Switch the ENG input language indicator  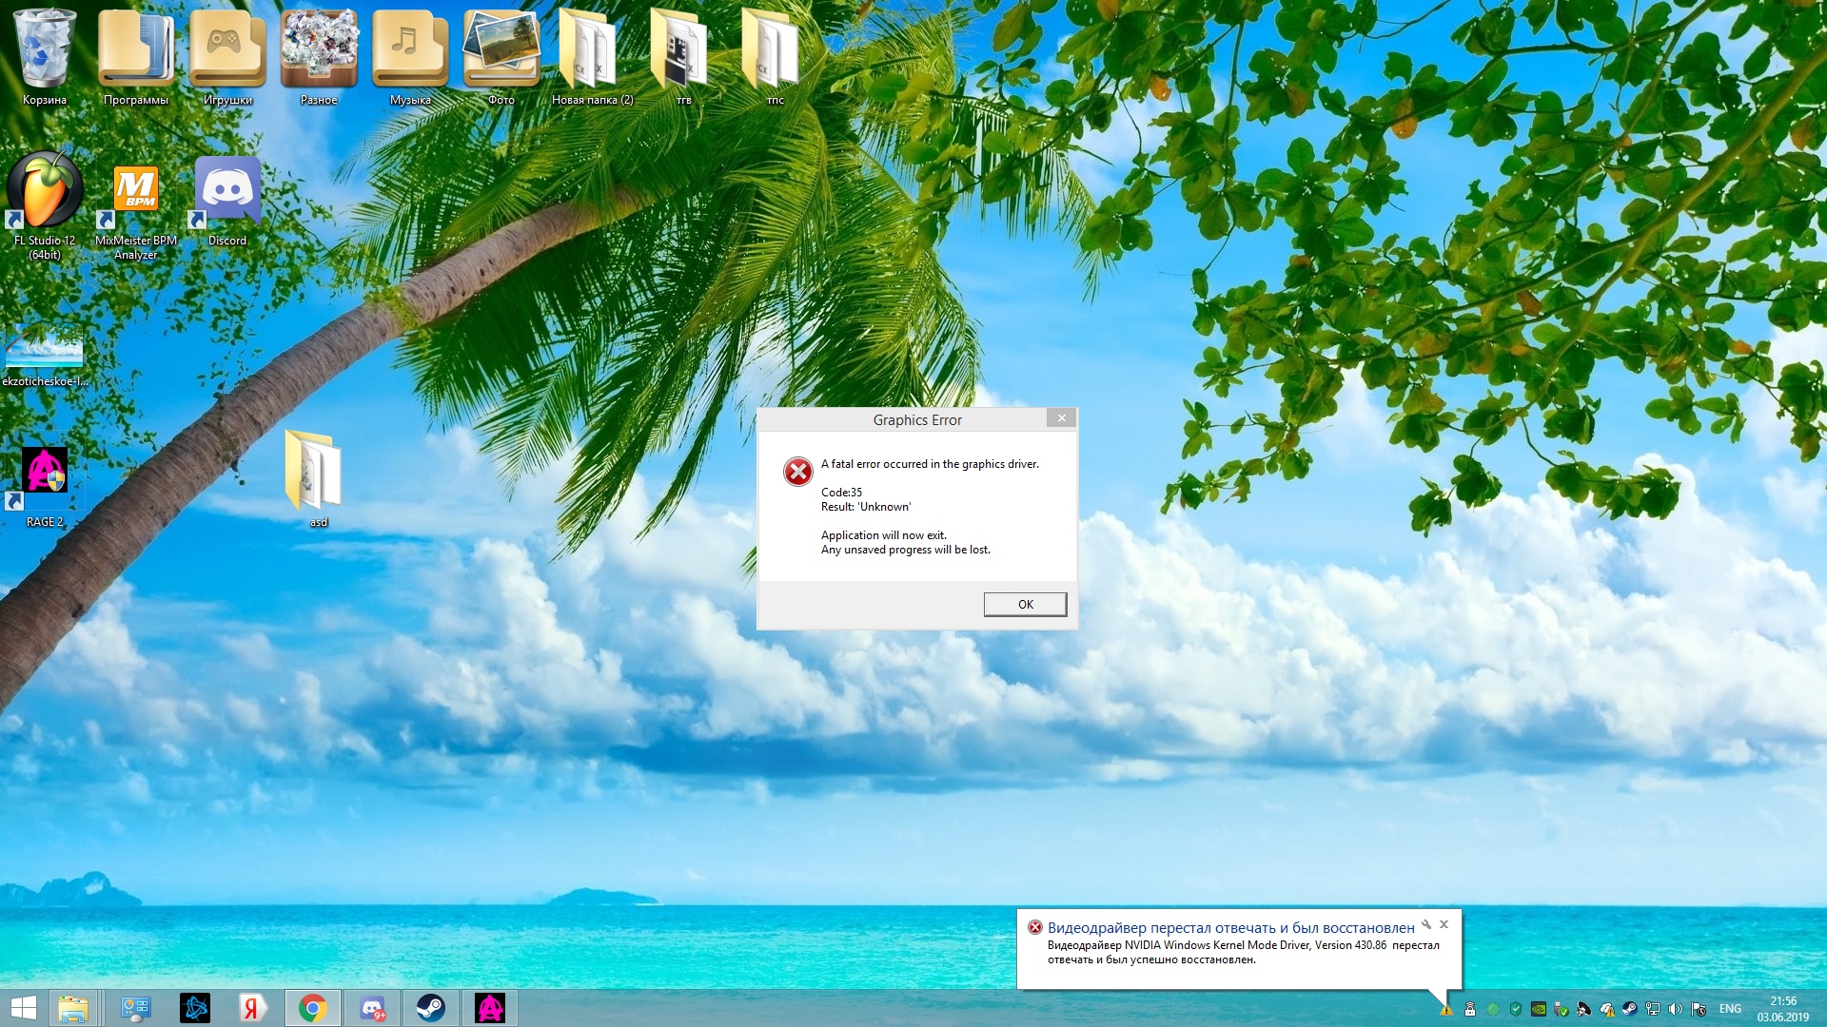click(1730, 1009)
